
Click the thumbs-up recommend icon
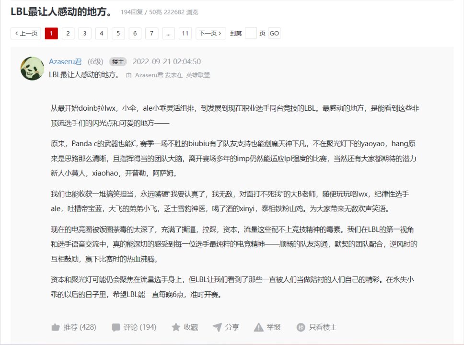tap(55, 327)
